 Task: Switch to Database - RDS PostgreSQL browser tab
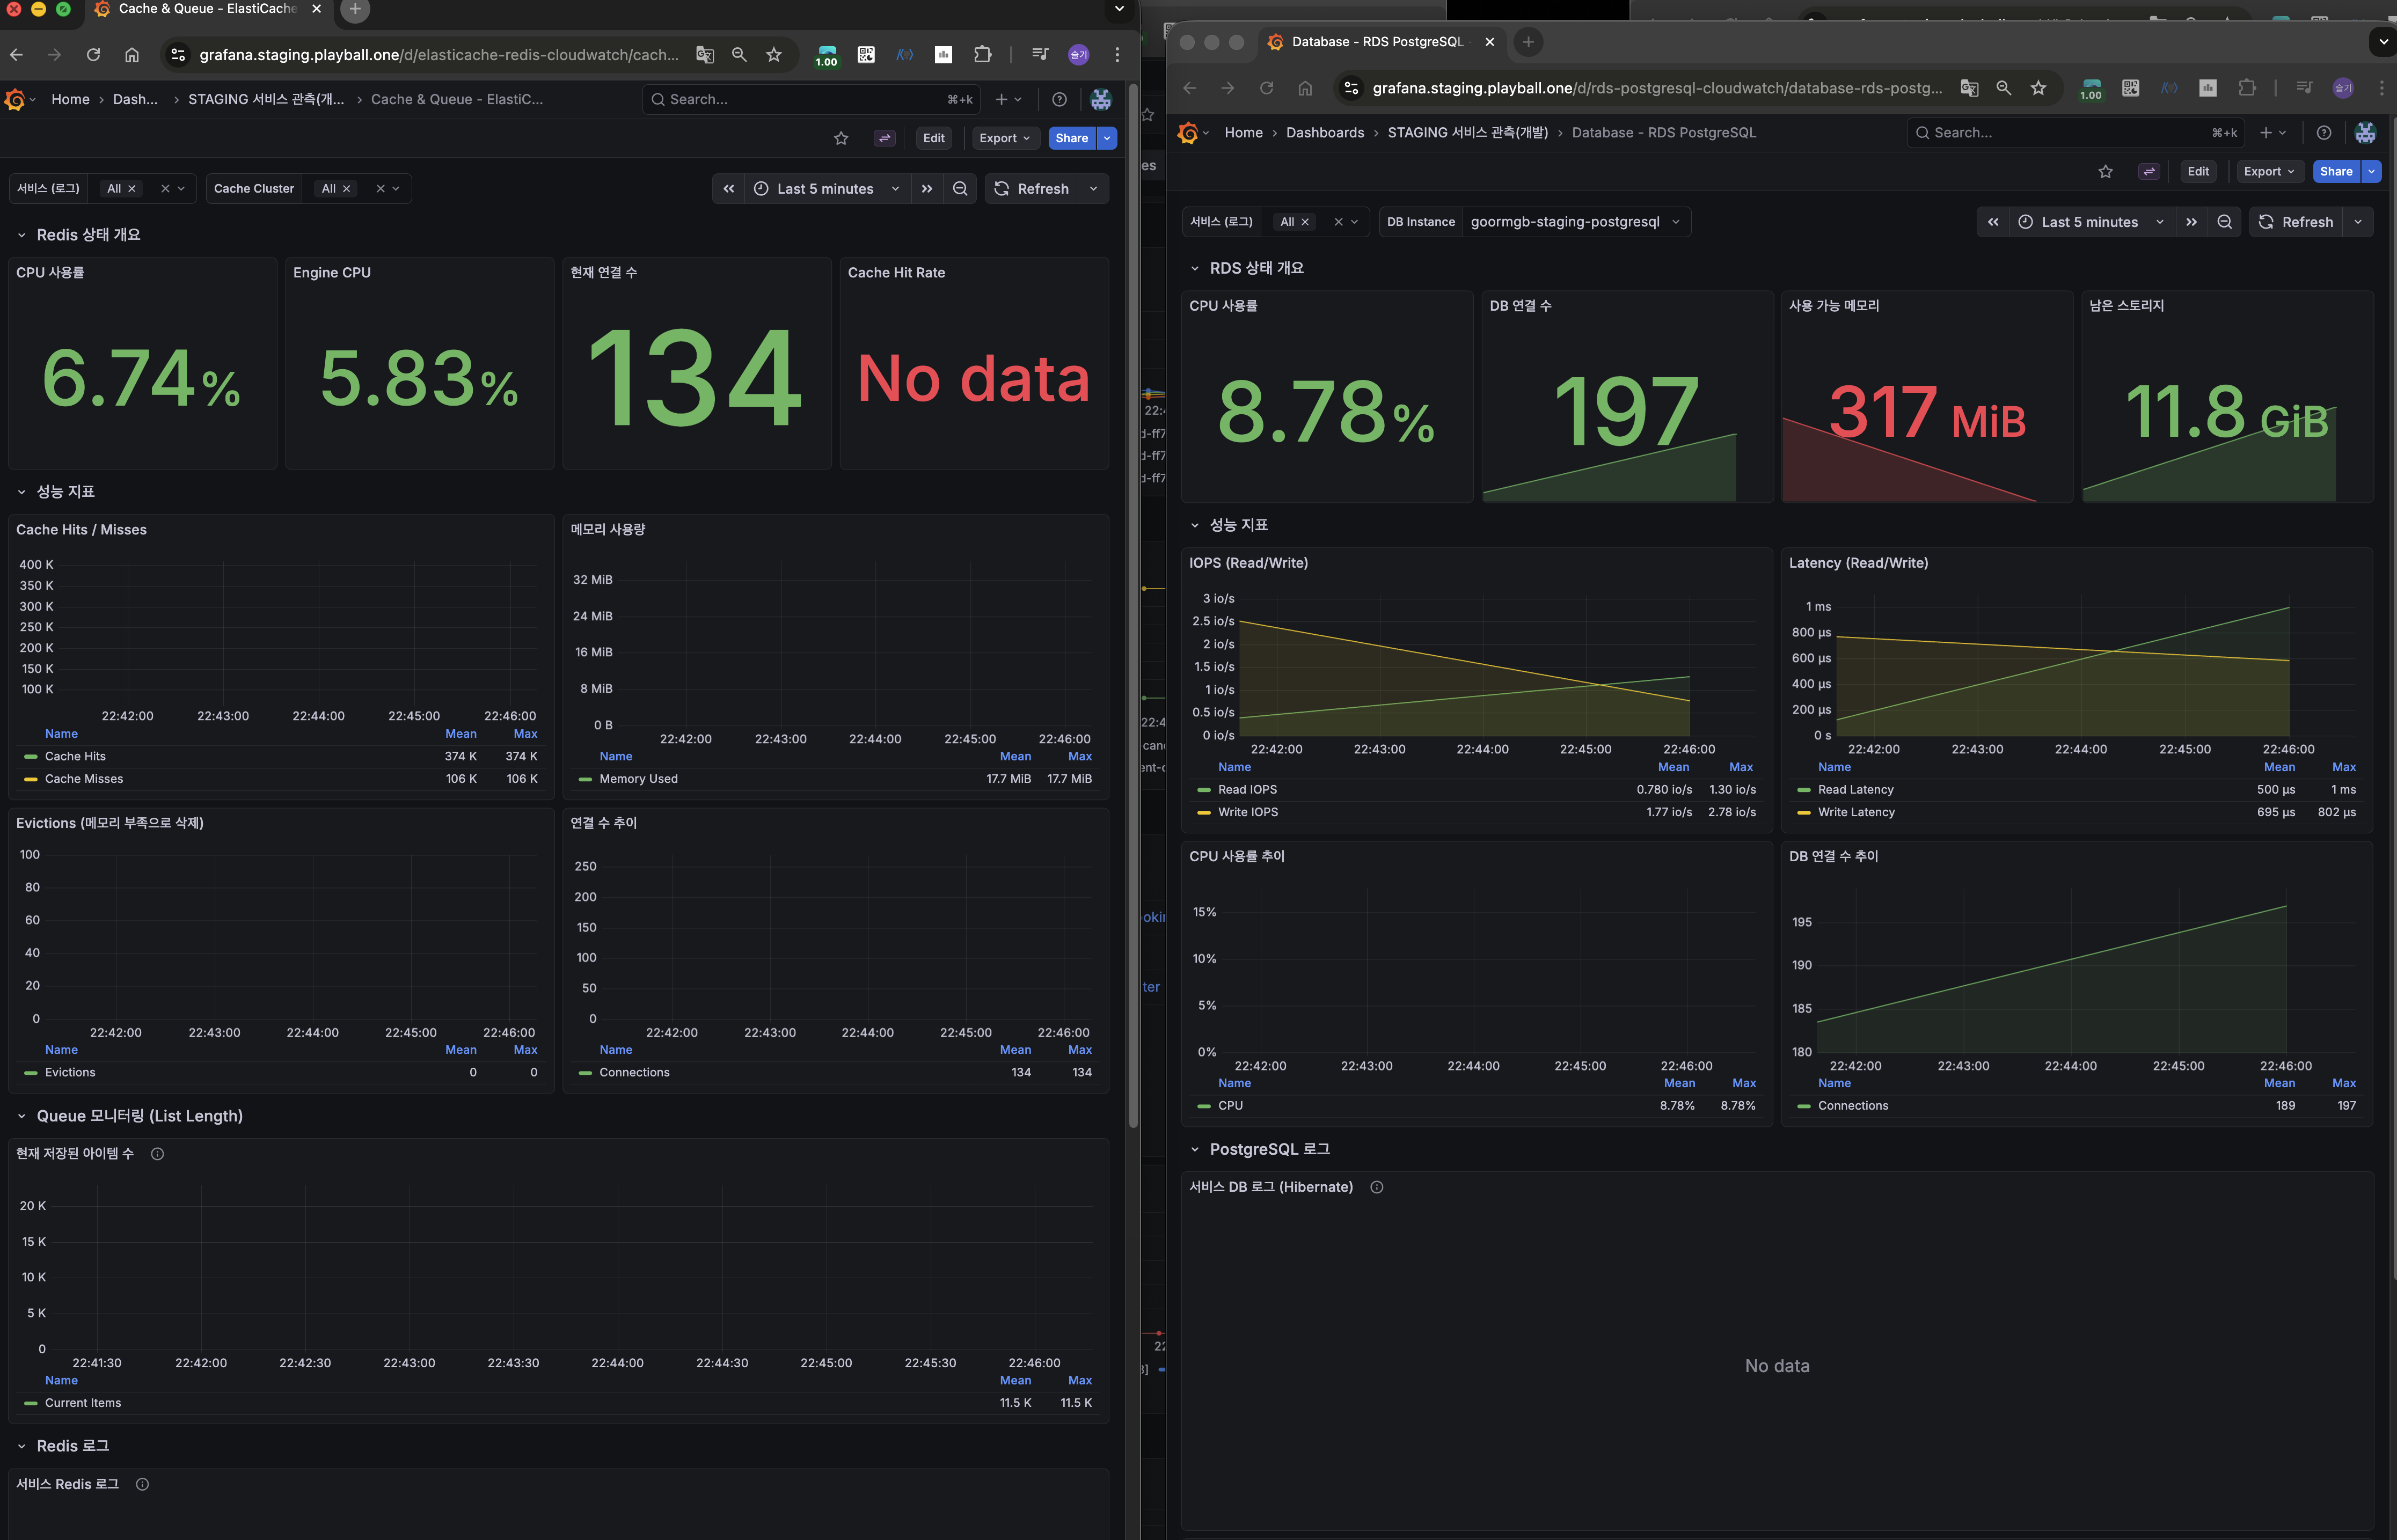click(1377, 42)
